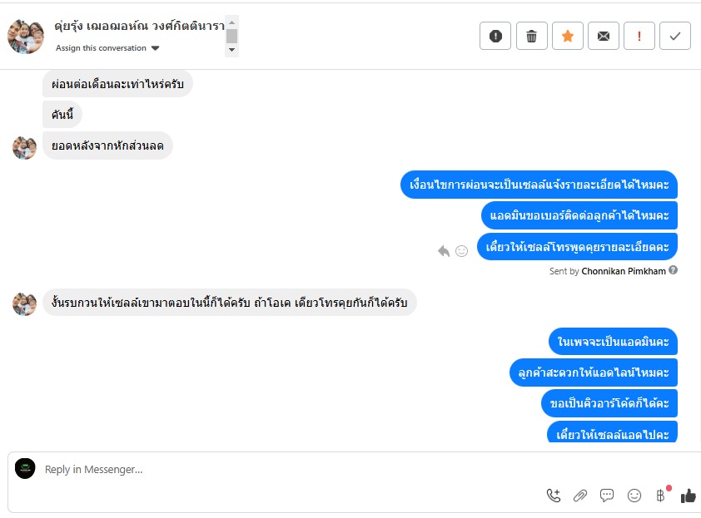Image resolution: width=701 pixels, height=518 pixels.
Task: Click the Baht payment request icon
Action: point(661,496)
